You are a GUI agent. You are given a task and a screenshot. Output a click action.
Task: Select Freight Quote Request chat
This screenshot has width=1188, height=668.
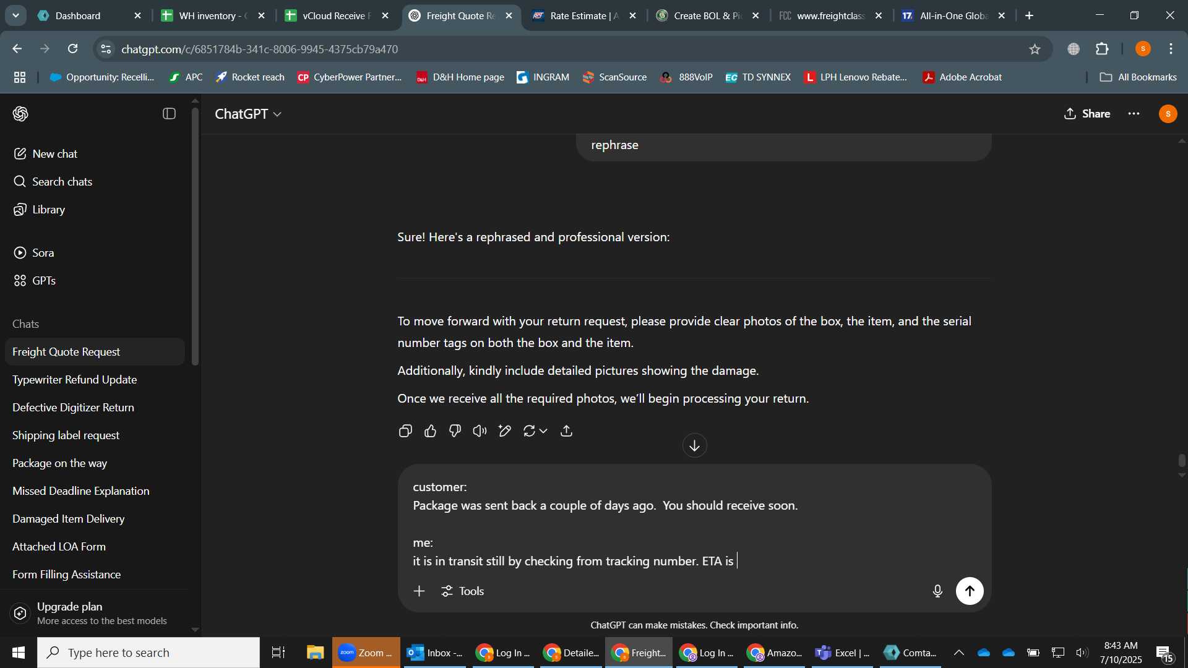click(95, 351)
